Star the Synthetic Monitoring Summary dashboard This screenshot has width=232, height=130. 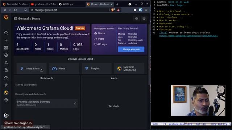75,103
